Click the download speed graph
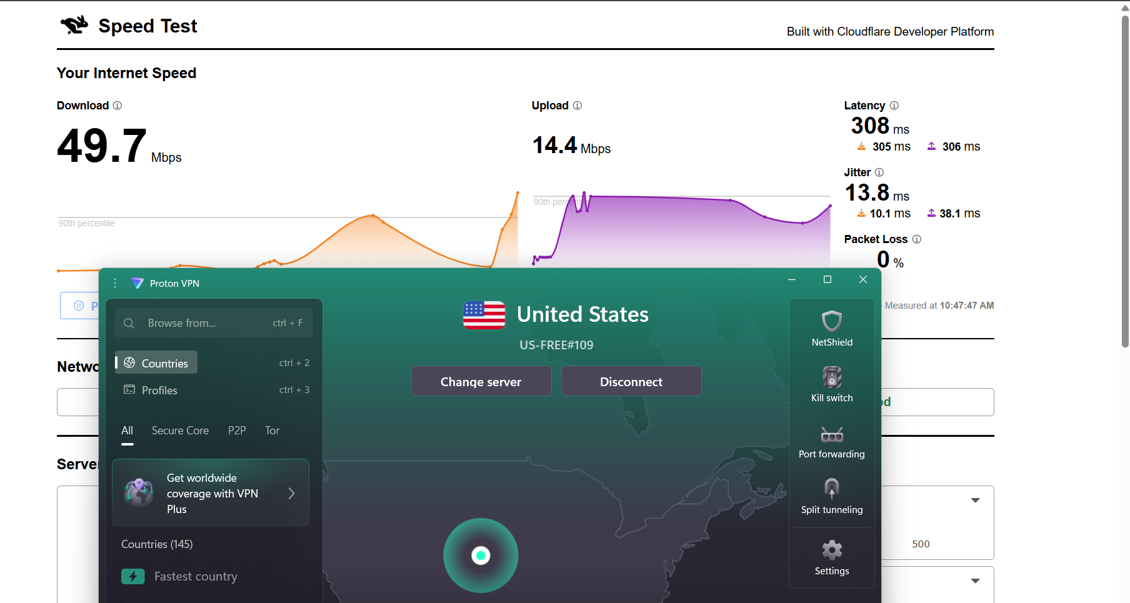Image resolution: width=1130 pixels, height=603 pixels. click(x=287, y=231)
